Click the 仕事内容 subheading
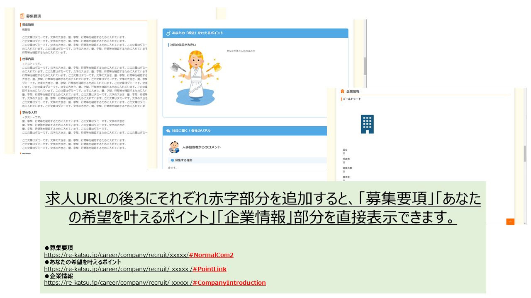 coord(28,59)
